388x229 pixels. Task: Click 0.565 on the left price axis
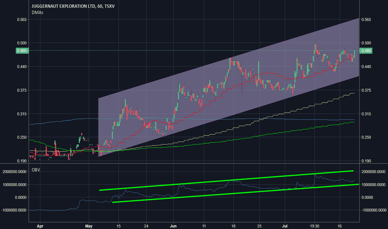coord(22,20)
